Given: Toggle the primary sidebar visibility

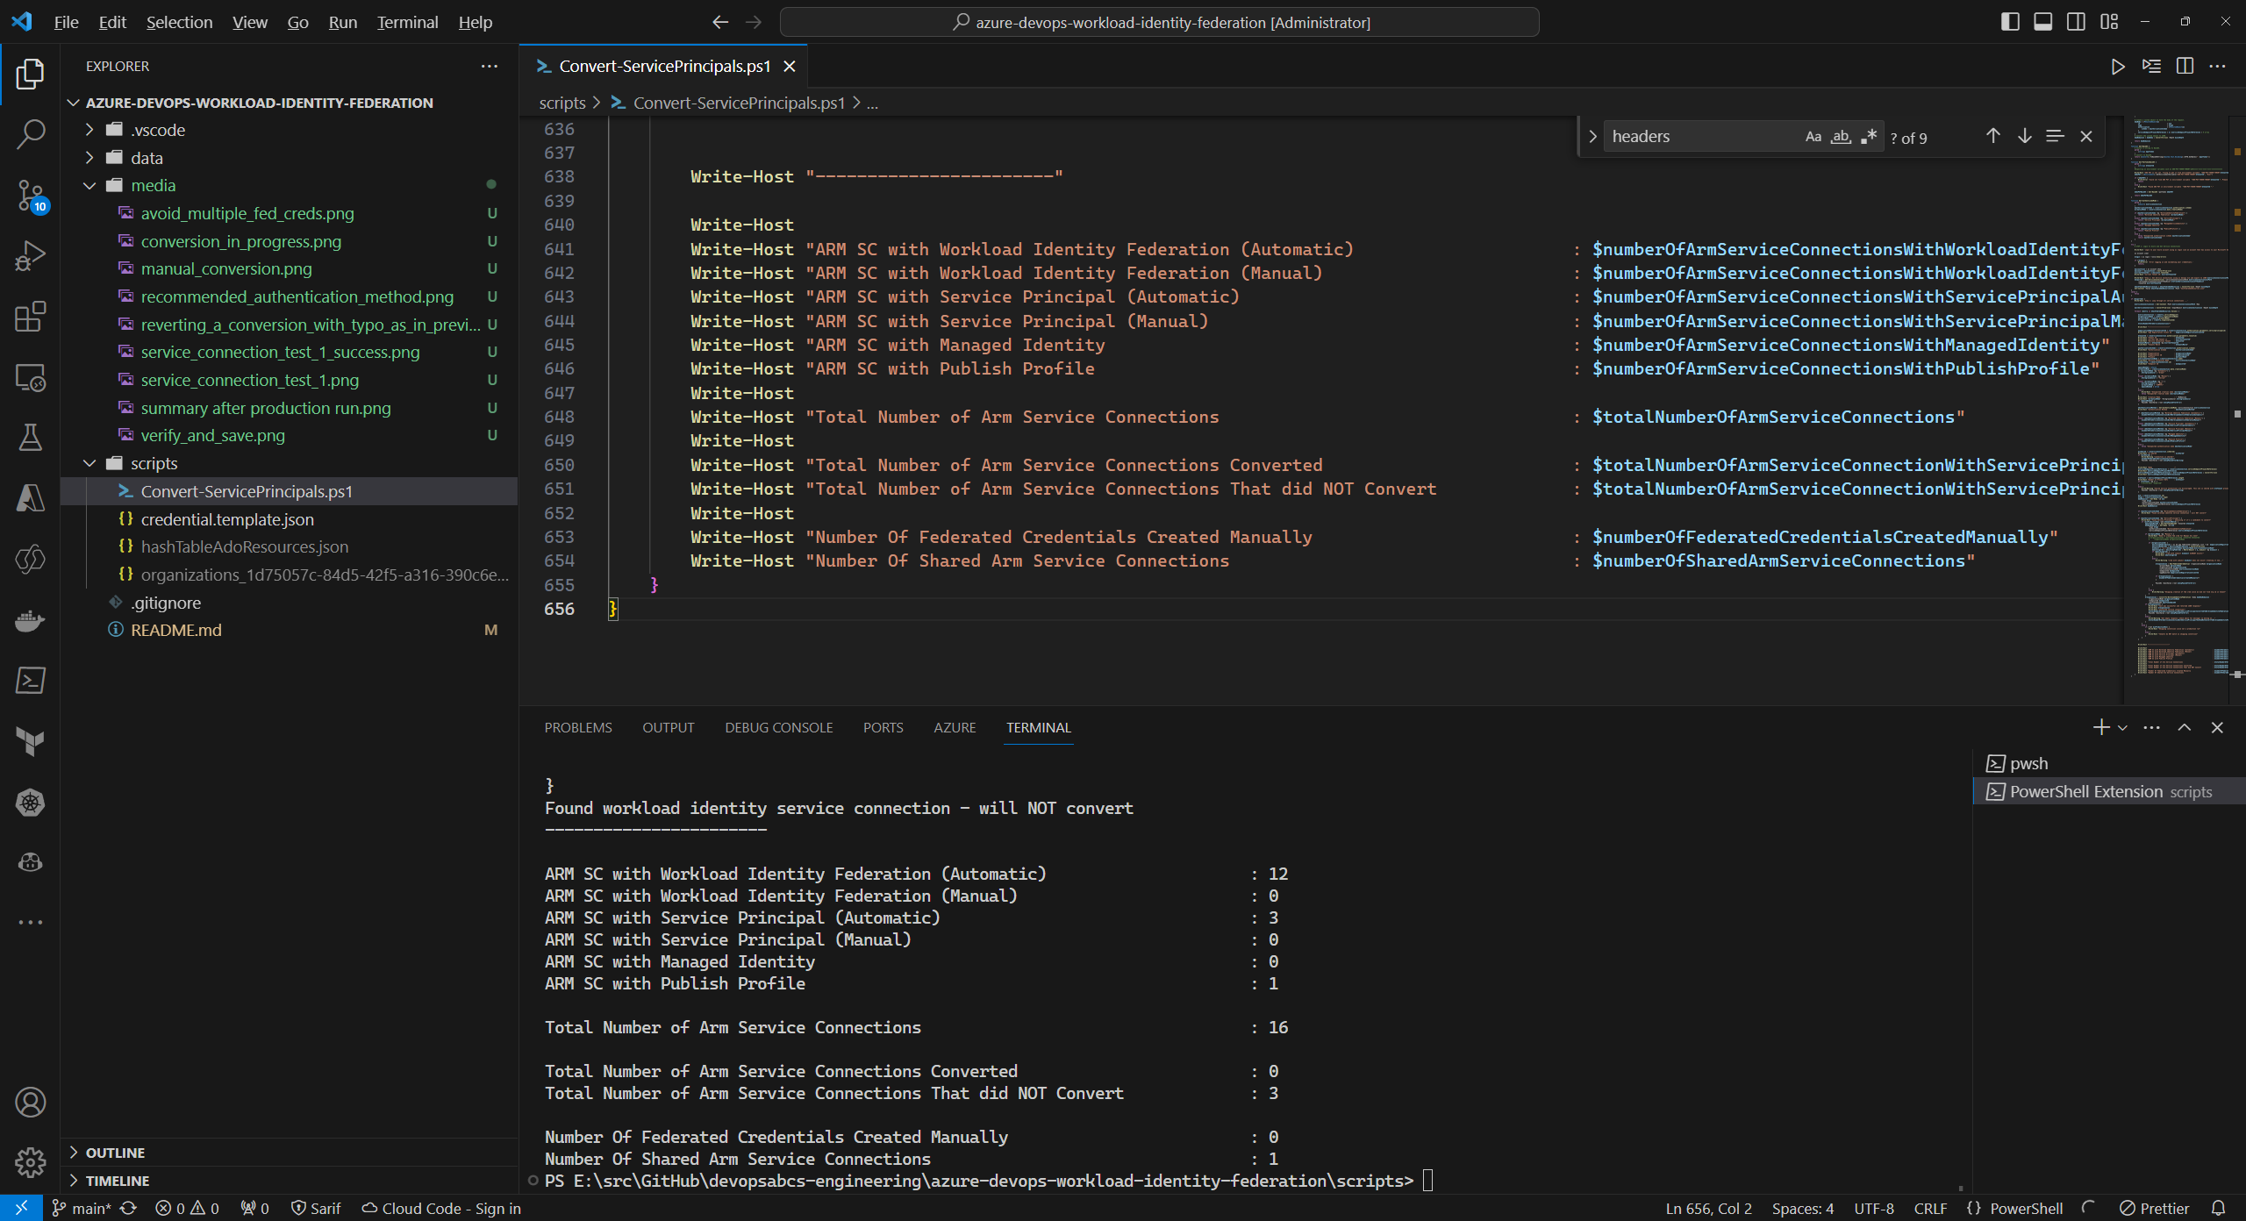Looking at the screenshot, I should [2009, 21].
